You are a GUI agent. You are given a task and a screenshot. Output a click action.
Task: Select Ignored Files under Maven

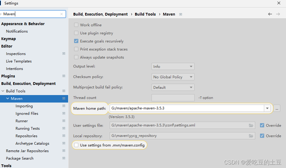click(x=27, y=114)
